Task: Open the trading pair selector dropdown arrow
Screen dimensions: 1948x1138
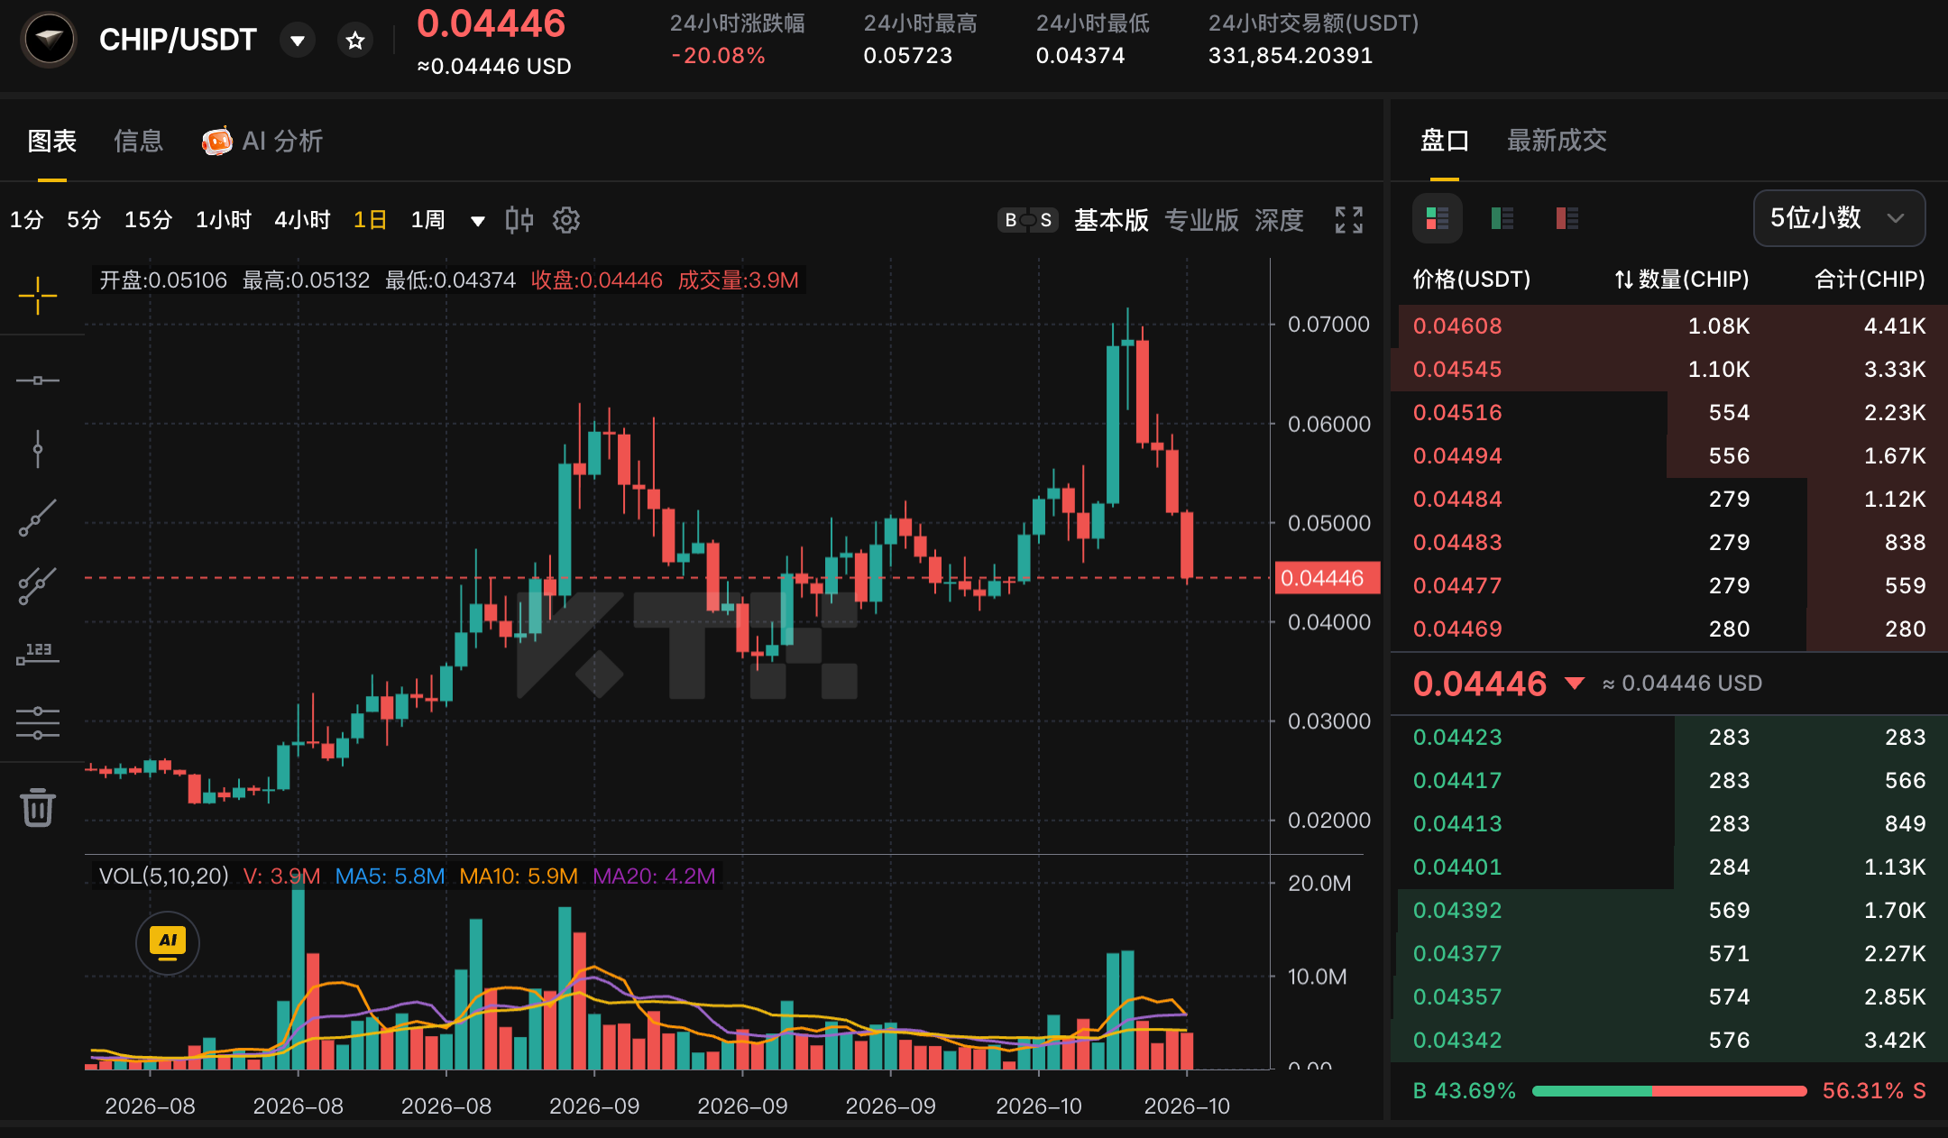Action: tap(298, 41)
